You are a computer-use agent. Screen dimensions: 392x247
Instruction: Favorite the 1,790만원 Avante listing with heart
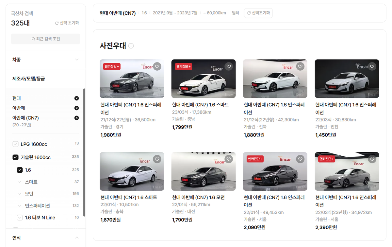point(229,159)
